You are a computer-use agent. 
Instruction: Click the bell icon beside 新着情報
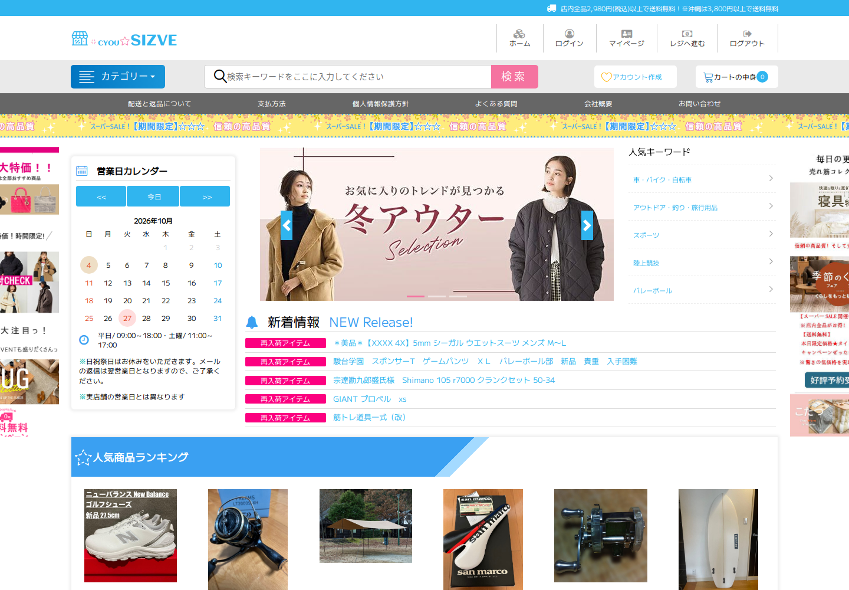click(x=252, y=322)
